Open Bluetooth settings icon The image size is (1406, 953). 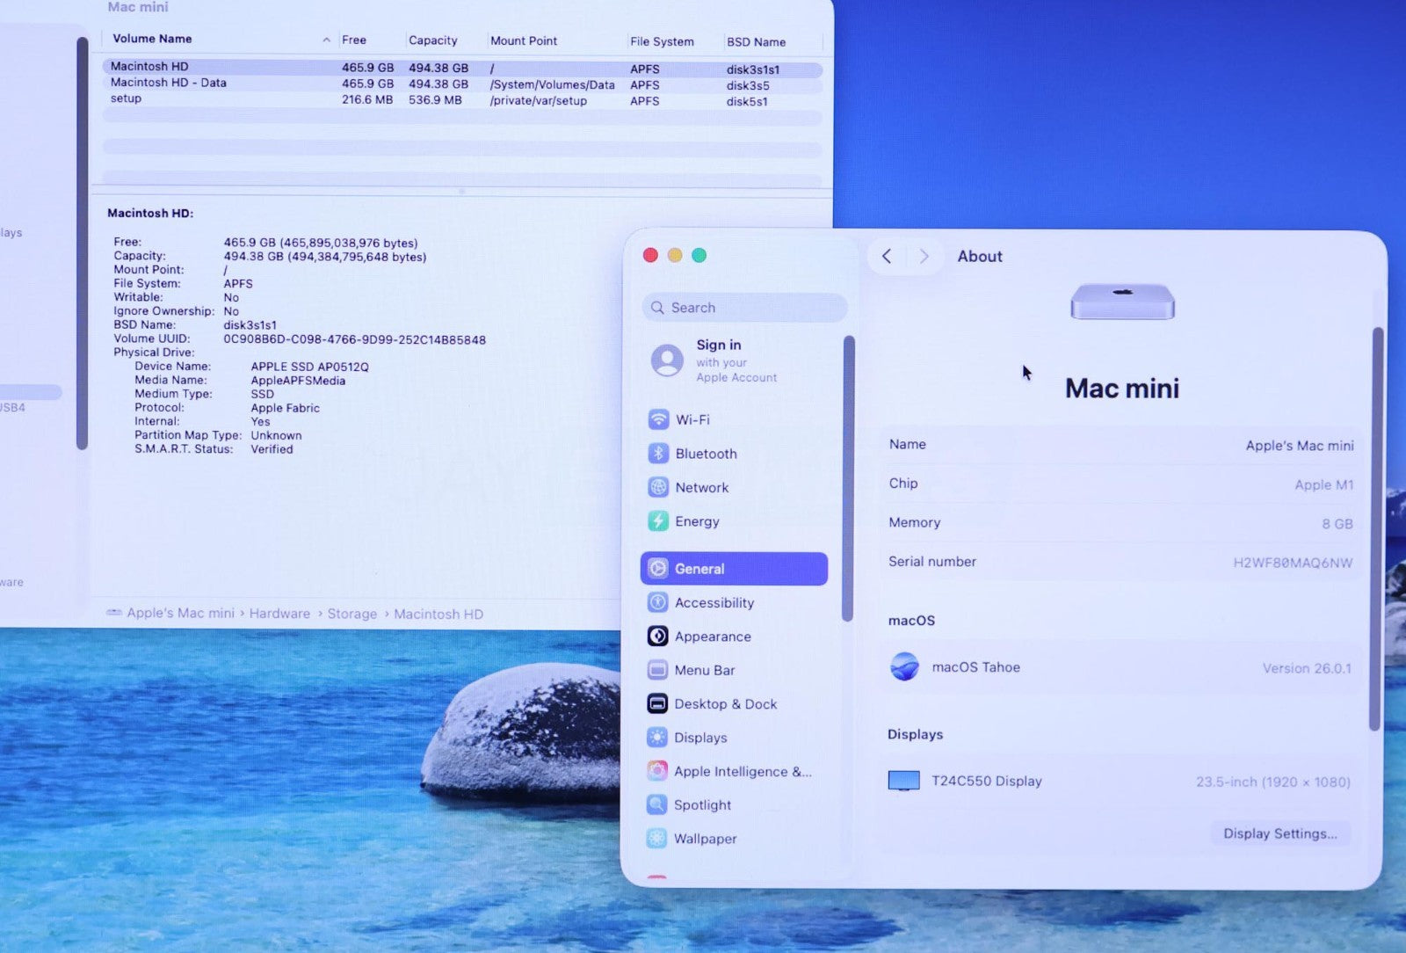[x=658, y=454]
